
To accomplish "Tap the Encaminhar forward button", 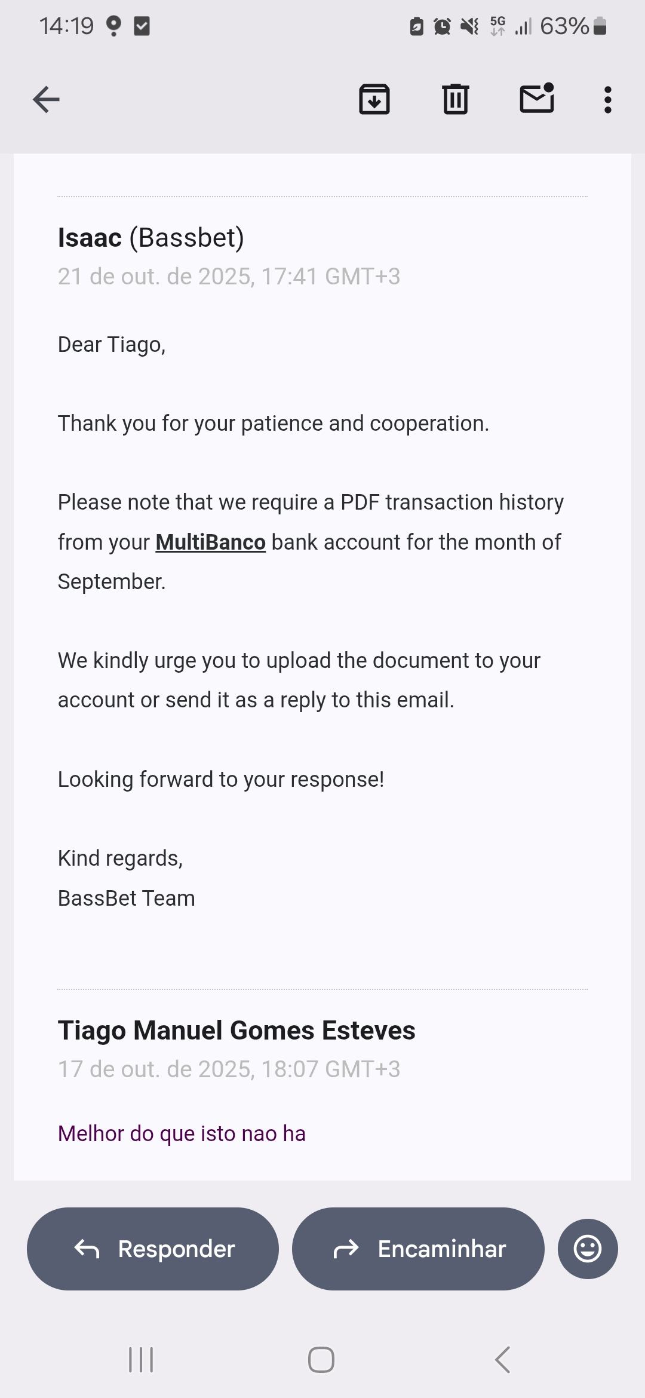I will (418, 1249).
